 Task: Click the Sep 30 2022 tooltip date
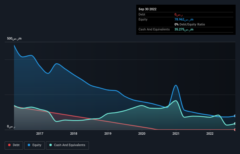point(147,9)
